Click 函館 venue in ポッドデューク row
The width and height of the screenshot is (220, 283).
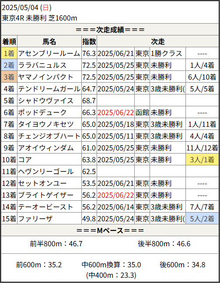coord(142,112)
